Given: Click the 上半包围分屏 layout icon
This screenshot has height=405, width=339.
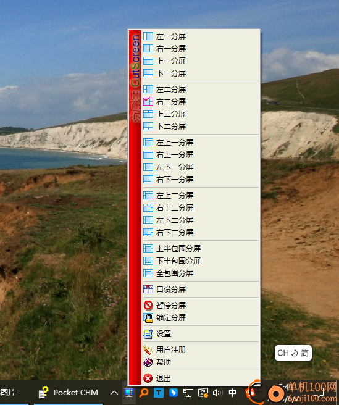Looking at the screenshot, I should pyautogui.click(x=148, y=248).
